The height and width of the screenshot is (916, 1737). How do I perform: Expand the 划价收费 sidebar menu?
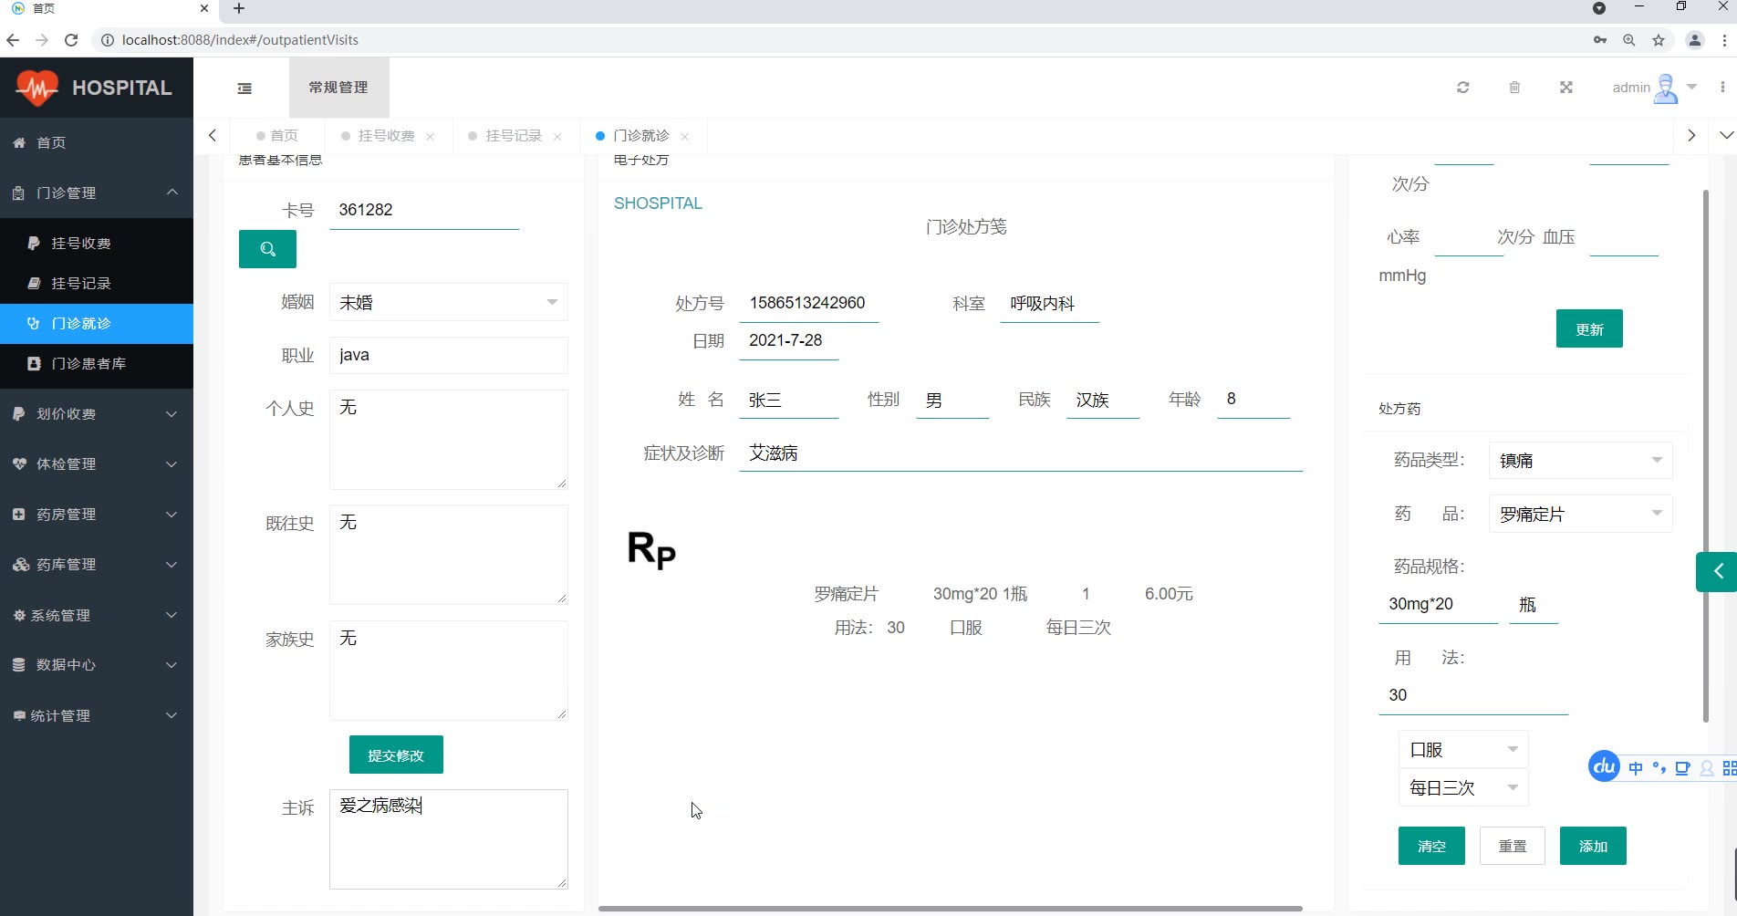[97, 414]
